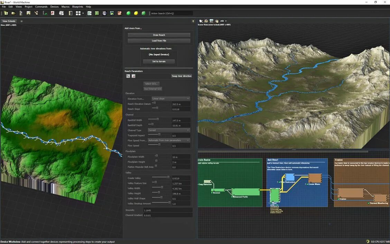Click the Swap river direction button

coord(182,76)
